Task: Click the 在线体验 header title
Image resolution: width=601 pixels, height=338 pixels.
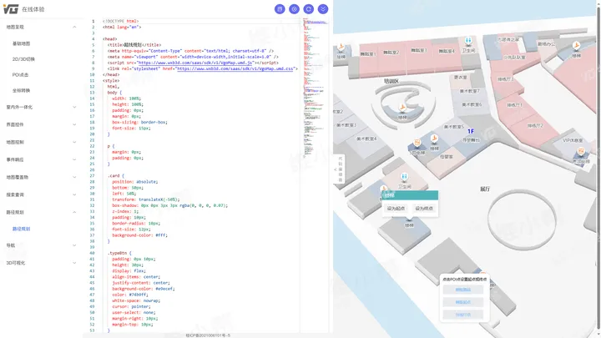Action: pos(33,9)
